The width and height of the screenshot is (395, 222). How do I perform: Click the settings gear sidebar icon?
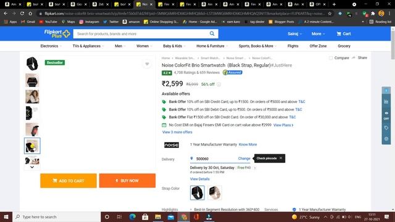[x=386, y=139]
